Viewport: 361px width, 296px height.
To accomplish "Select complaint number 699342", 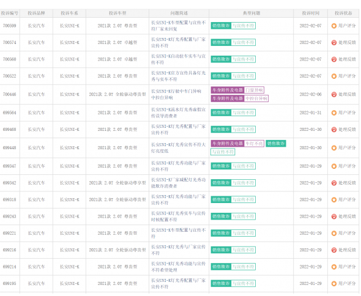I will [x=9, y=183].
